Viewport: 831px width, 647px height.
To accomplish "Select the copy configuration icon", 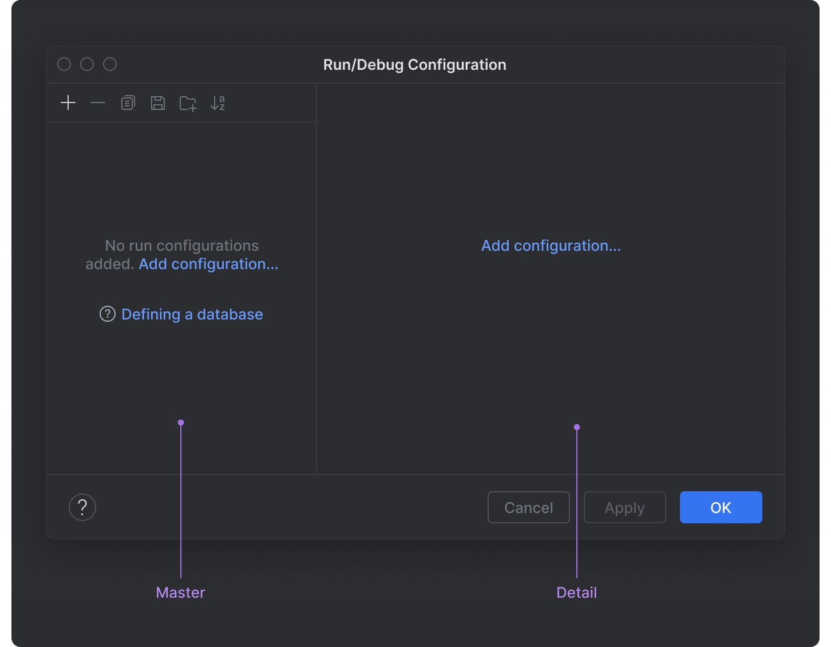I will [128, 102].
